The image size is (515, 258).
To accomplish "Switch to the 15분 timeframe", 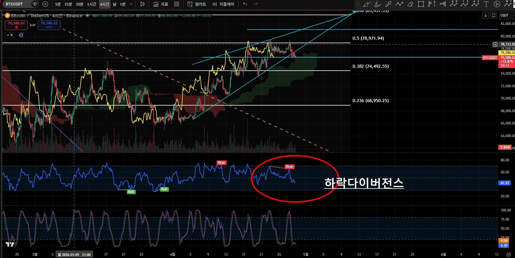I will tap(68, 4).
